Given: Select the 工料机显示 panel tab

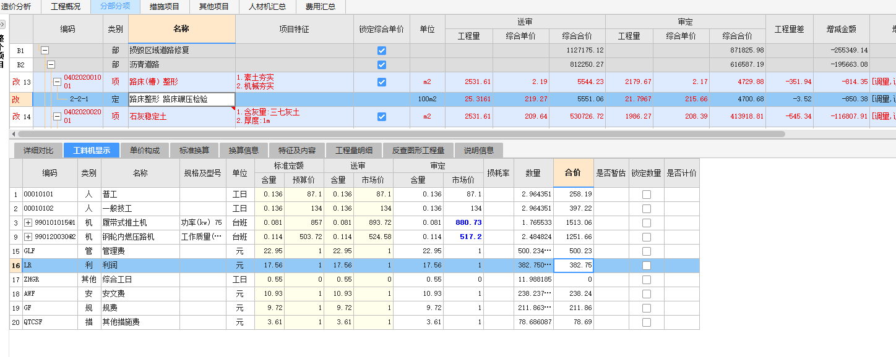Looking at the screenshot, I should pos(91,150).
